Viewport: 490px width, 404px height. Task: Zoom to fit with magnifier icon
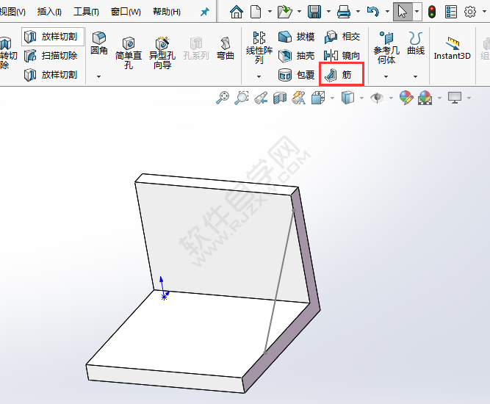[223, 98]
